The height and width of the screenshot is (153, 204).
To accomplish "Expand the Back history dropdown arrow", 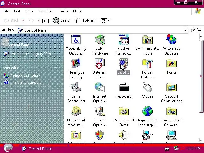I will click(x=23, y=20).
